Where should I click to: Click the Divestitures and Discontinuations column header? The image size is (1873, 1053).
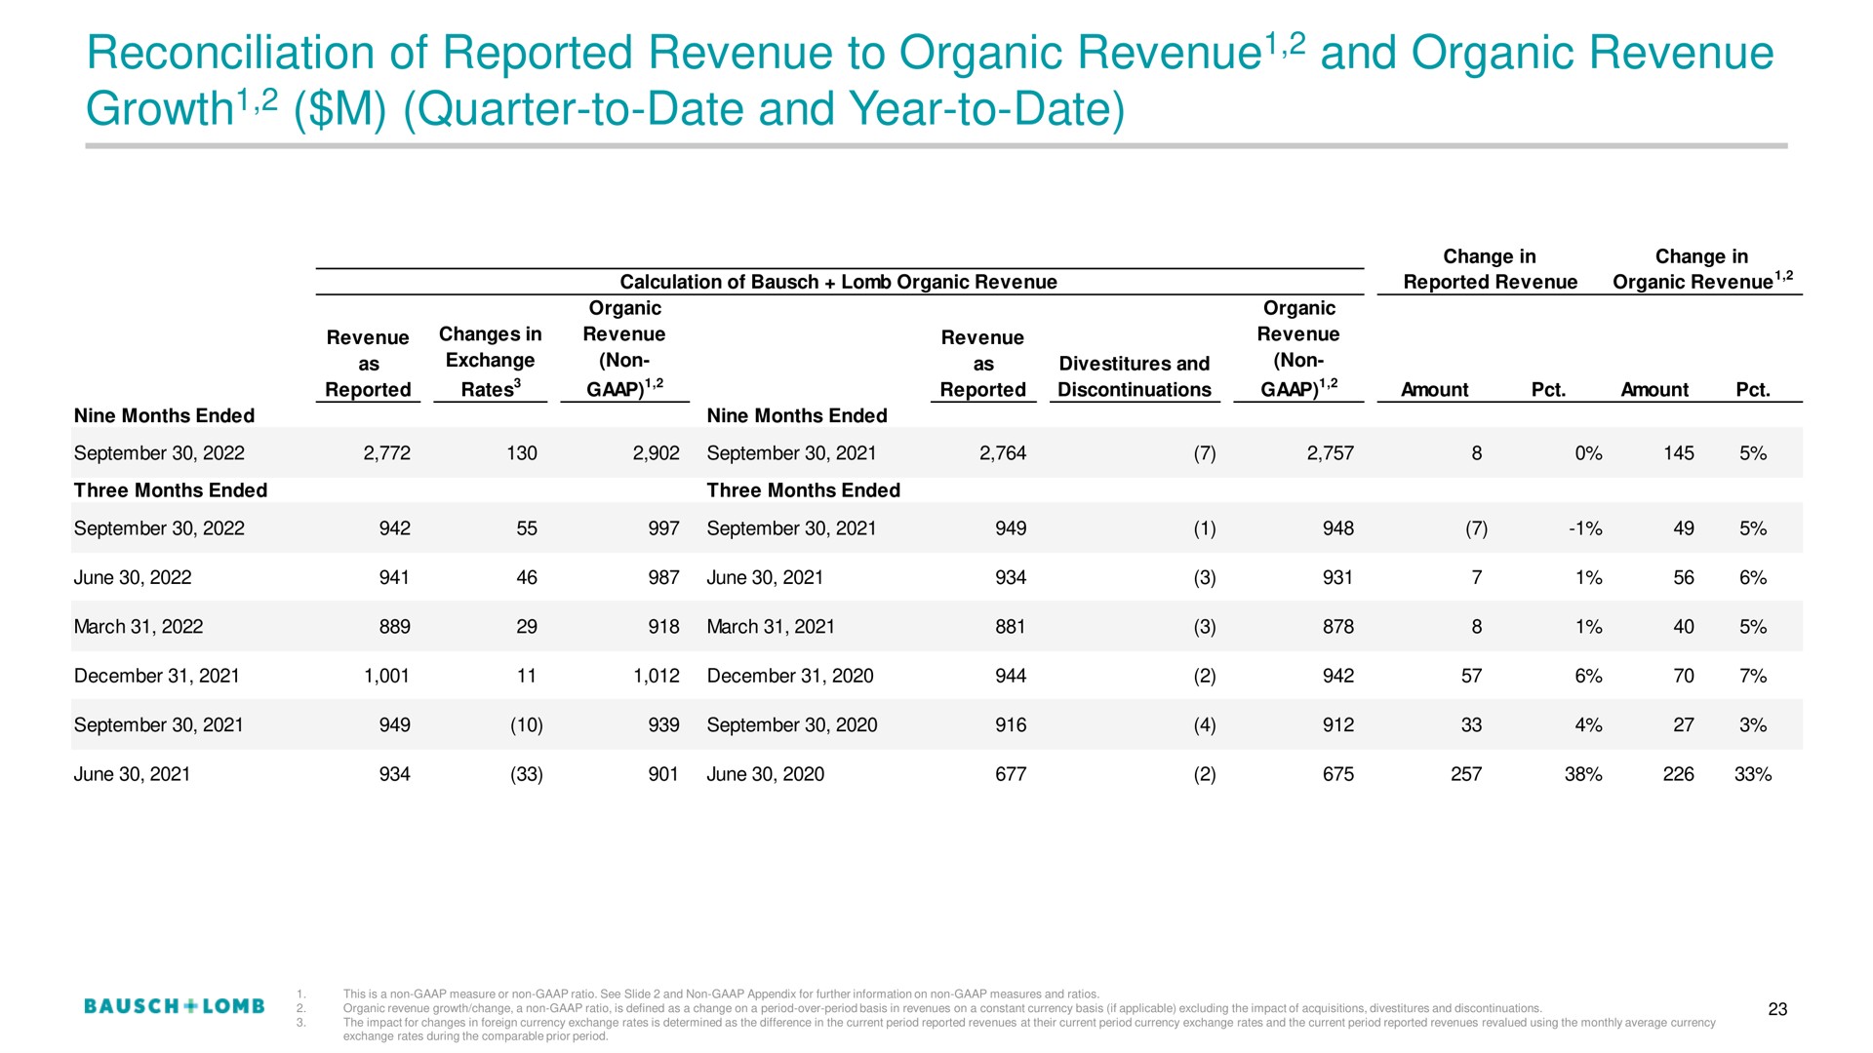tap(1135, 376)
